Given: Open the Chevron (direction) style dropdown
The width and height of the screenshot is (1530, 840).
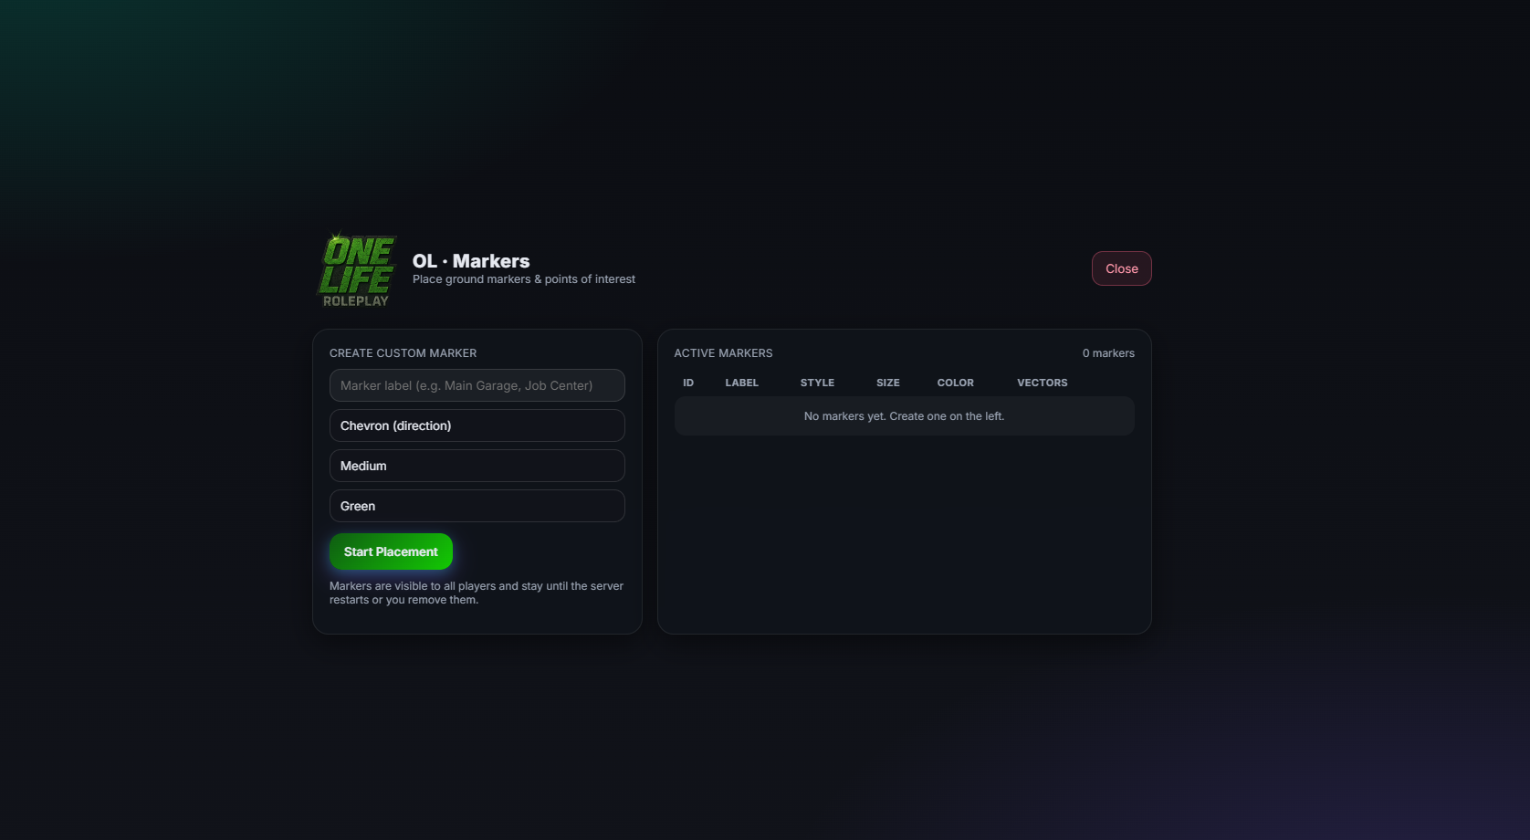Looking at the screenshot, I should 477,425.
